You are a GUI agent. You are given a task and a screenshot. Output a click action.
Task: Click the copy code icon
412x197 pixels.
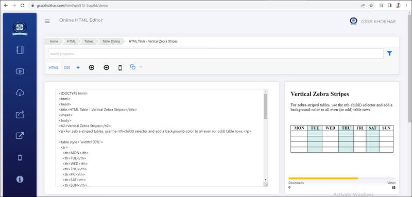click(x=133, y=67)
